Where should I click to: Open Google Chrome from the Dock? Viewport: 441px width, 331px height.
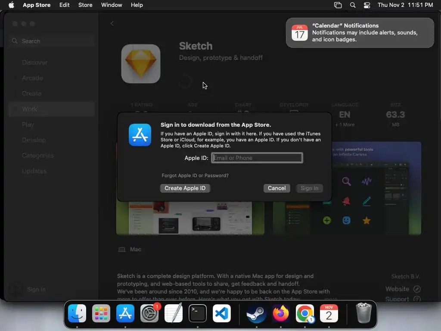[x=304, y=313]
